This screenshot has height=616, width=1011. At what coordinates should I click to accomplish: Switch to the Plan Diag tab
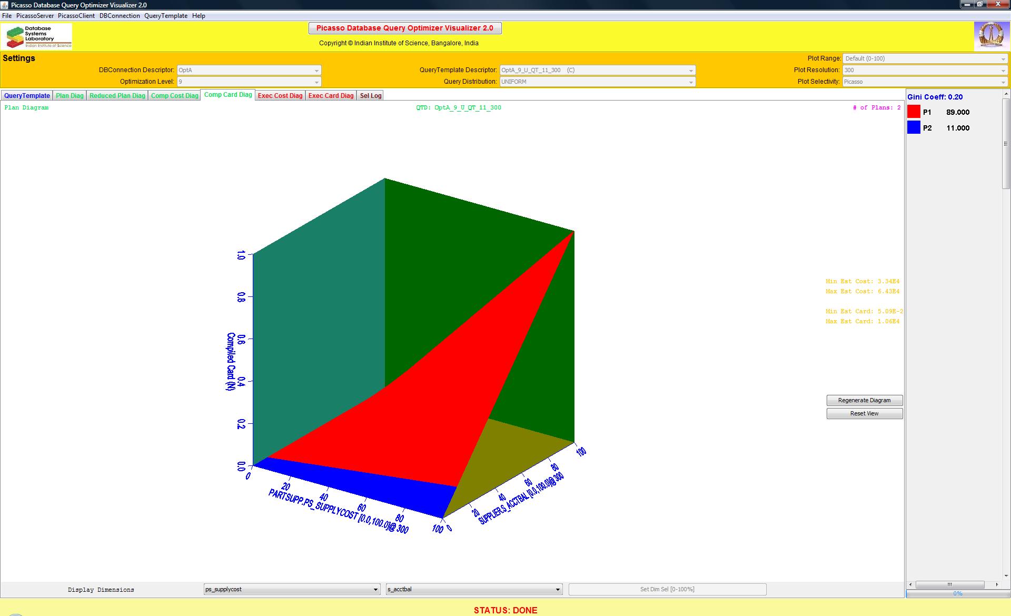[70, 95]
